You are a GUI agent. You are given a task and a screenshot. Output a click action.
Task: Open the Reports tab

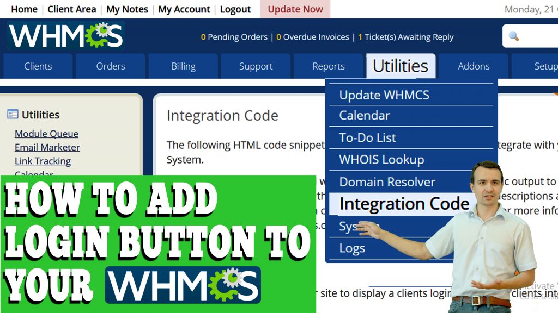tap(328, 66)
